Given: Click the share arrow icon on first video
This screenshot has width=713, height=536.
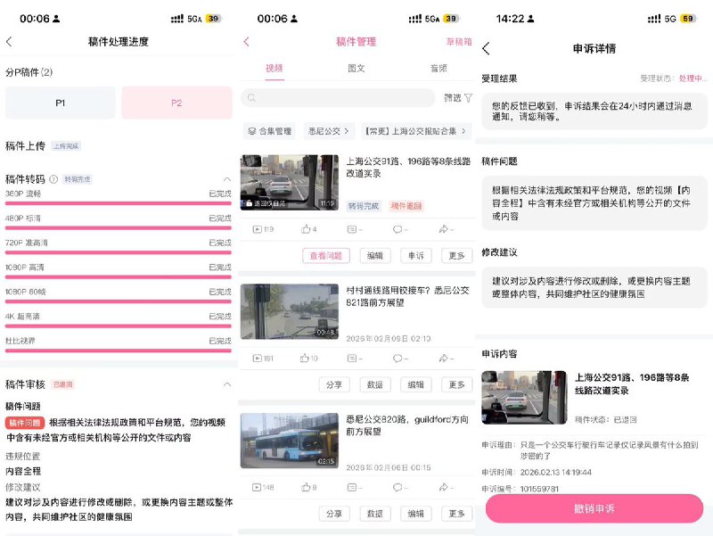Looking at the screenshot, I should 443,229.
